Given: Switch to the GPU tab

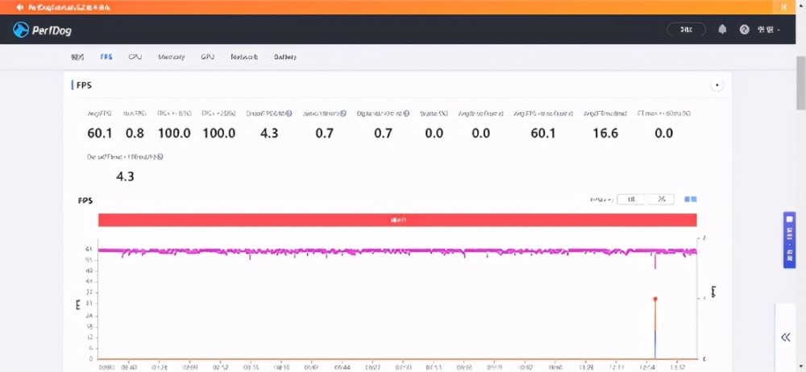Looking at the screenshot, I should (x=208, y=57).
